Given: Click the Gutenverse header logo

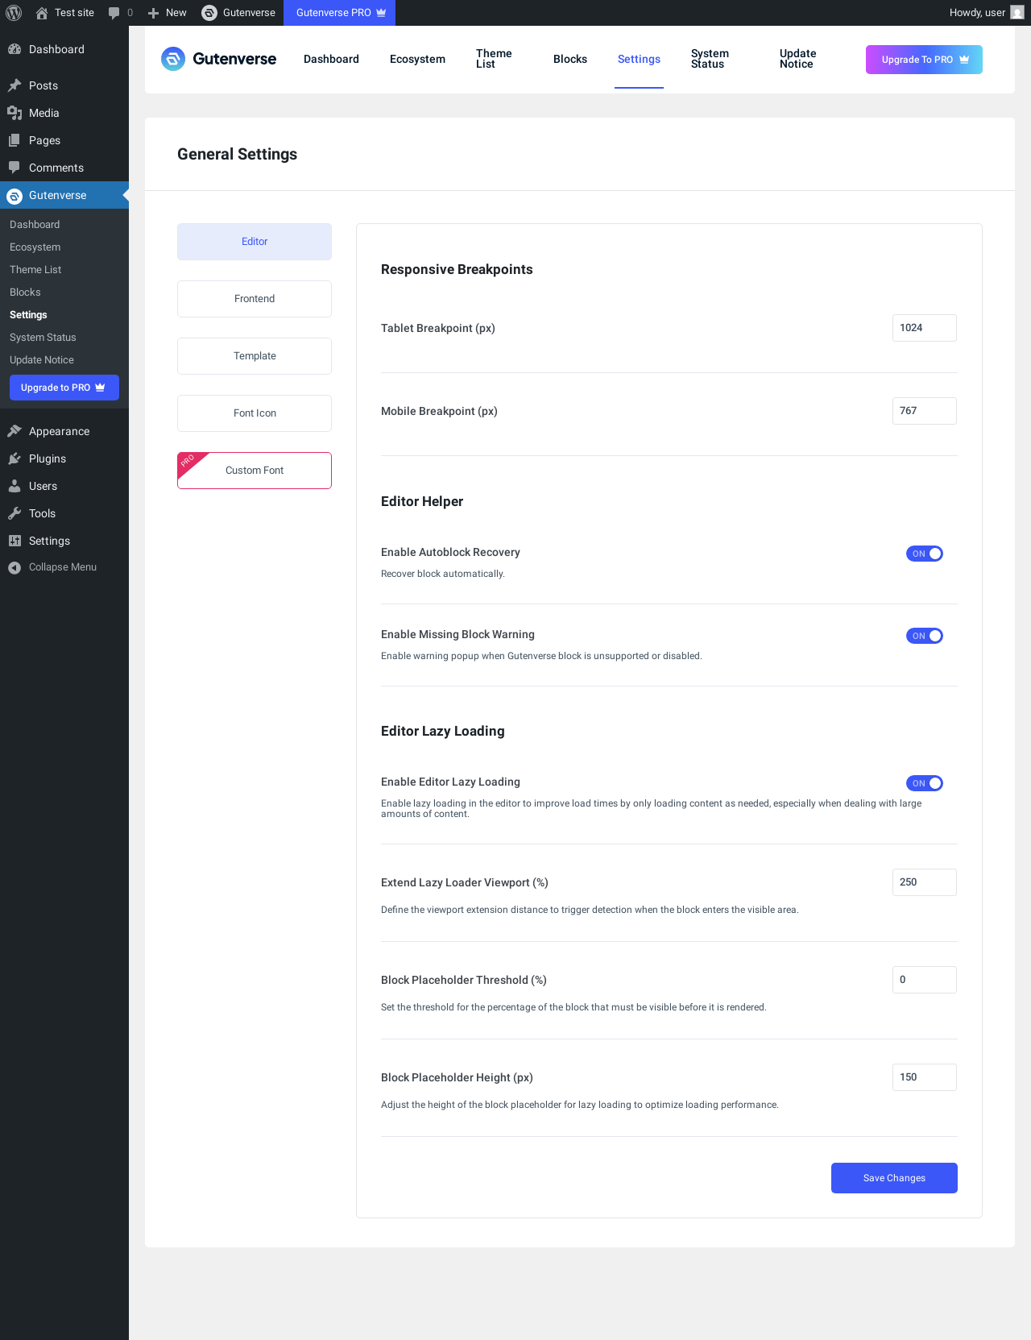Looking at the screenshot, I should click(x=218, y=59).
